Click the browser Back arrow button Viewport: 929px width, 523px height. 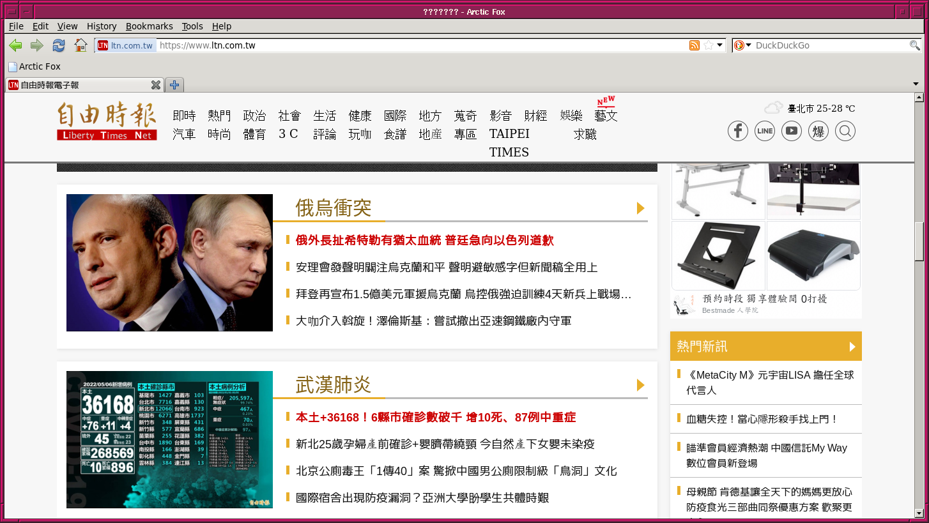point(15,45)
